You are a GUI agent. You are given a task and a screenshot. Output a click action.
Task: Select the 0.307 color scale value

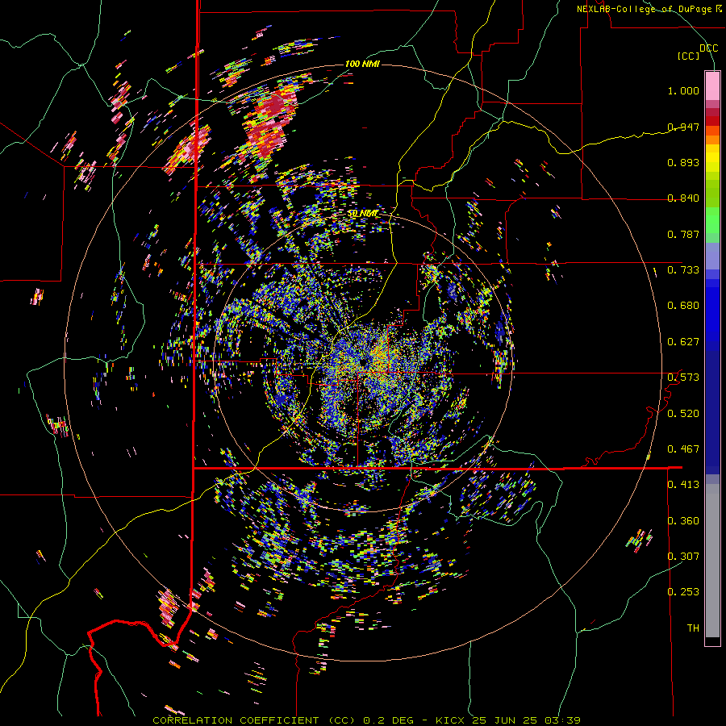pyautogui.click(x=683, y=556)
